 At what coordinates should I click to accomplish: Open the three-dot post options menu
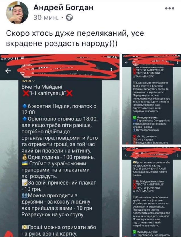click(170, 9)
